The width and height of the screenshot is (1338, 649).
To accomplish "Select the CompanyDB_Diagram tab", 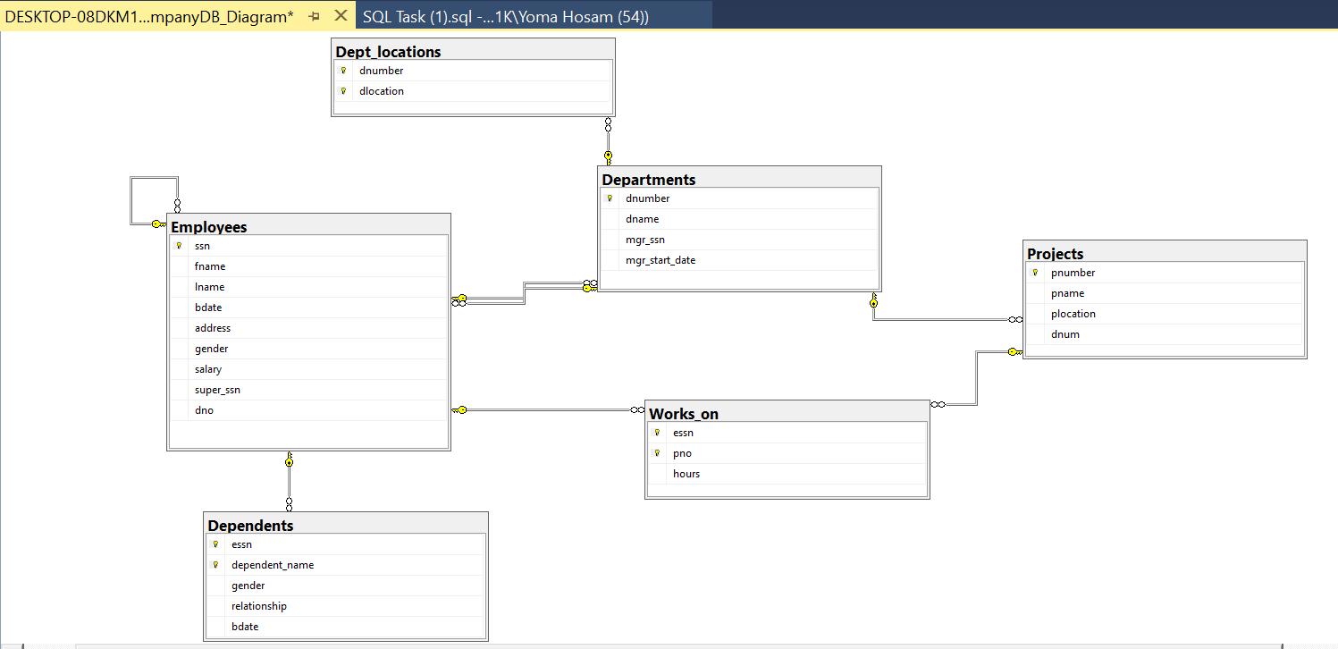I will click(149, 17).
